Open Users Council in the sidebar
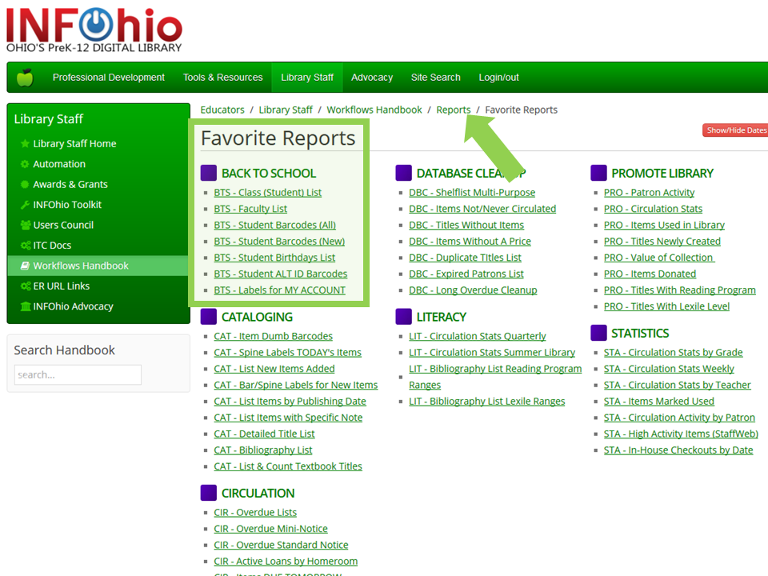 (63, 225)
